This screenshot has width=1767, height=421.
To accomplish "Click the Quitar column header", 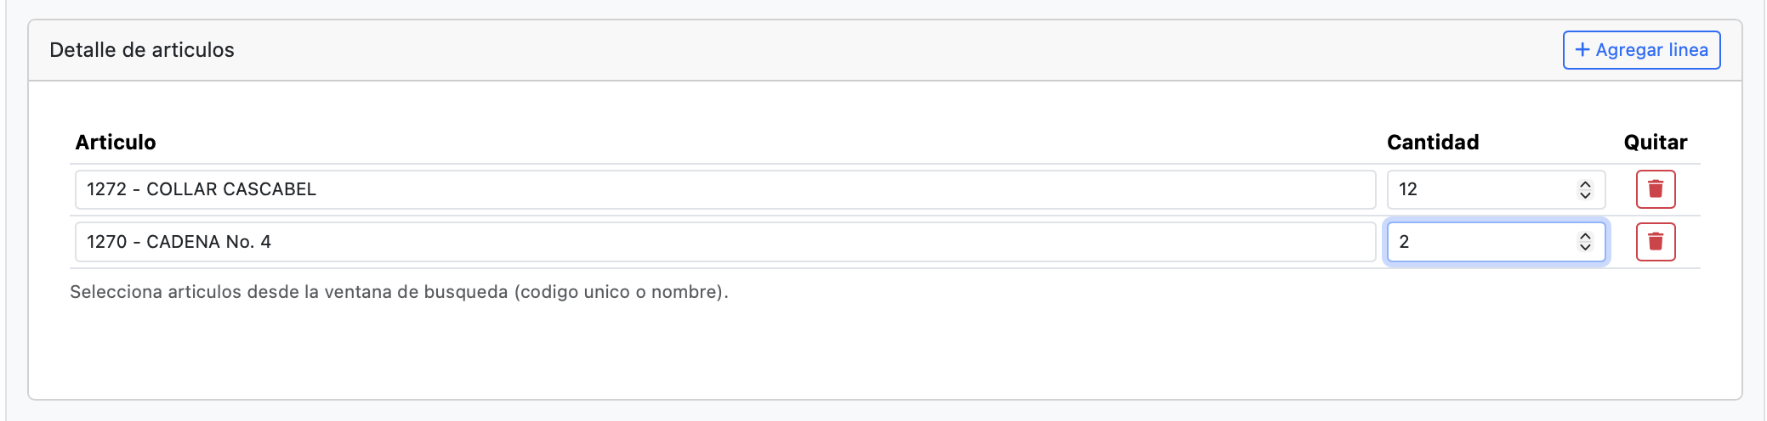I will click(x=1655, y=142).
